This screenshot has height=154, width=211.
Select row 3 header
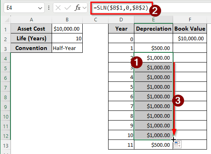point(5,48)
